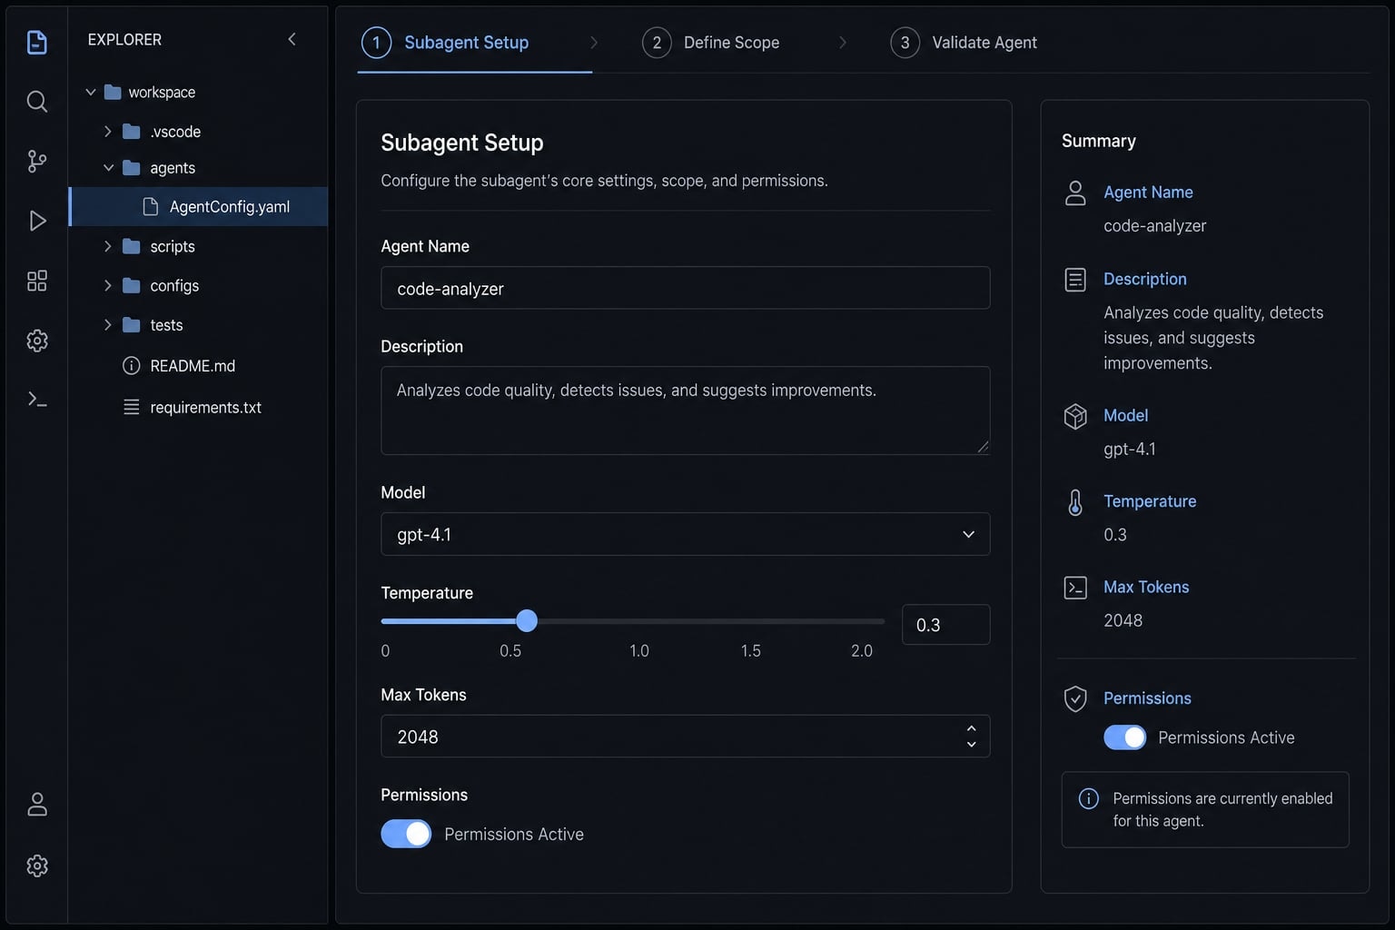This screenshot has width=1395, height=930.
Task: Click the 'gpt-4.1' value in Summary
Action: click(x=1129, y=450)
